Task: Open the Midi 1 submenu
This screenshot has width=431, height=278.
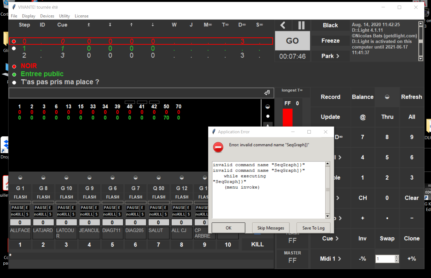Action: [x=330, y=259]
